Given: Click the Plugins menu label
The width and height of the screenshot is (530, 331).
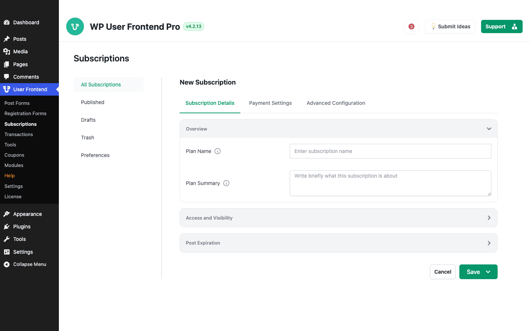Looking at the screenshot, I should (22, 227).
